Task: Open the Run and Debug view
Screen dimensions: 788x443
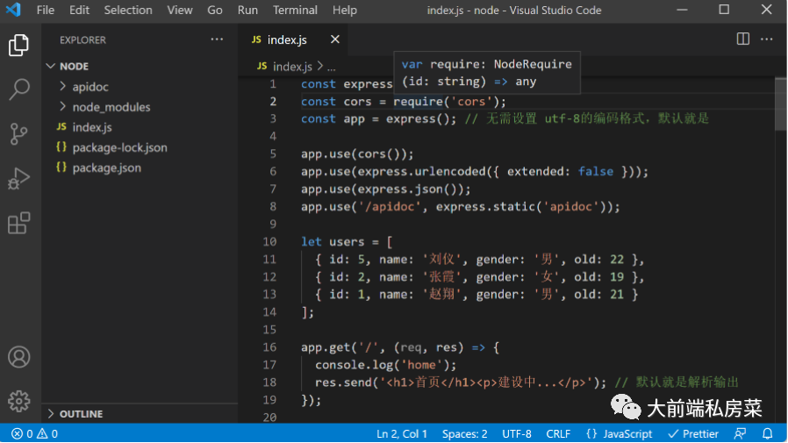Action: tap(18, 178)
